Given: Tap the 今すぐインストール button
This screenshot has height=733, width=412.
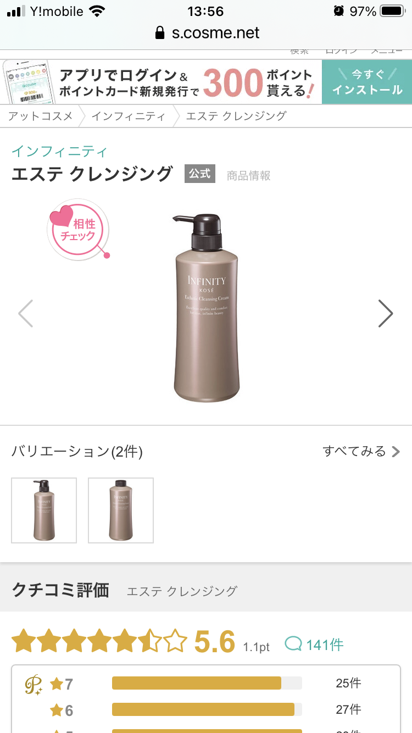Looking at the screenshot, I should 367,82.
